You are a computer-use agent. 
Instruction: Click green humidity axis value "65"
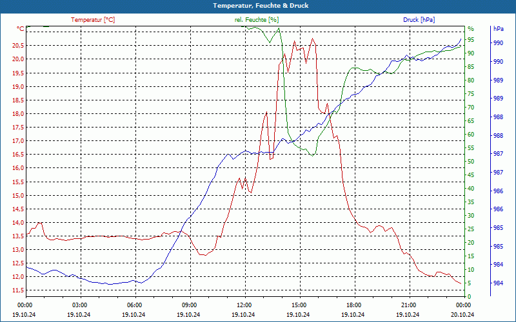tap(471, 121)
